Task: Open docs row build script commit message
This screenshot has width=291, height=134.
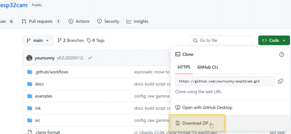Action: (152, 84)
